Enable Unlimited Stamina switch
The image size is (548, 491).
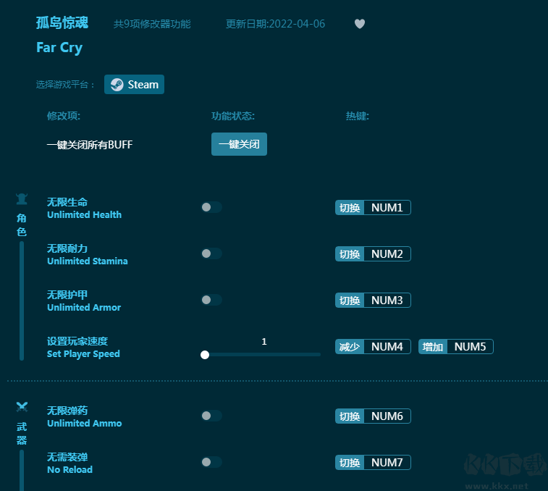tap(211, 253)
